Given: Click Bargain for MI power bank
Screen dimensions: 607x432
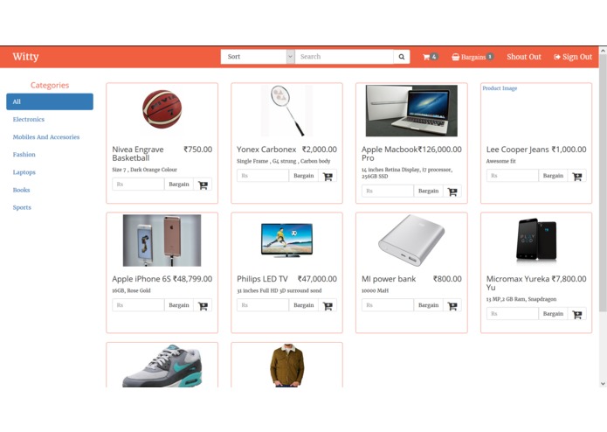Looking at the screenshot, I should 428,305.
